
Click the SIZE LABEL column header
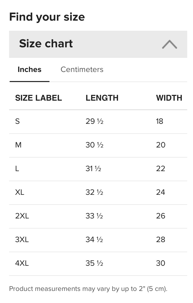tap(38, 98)
